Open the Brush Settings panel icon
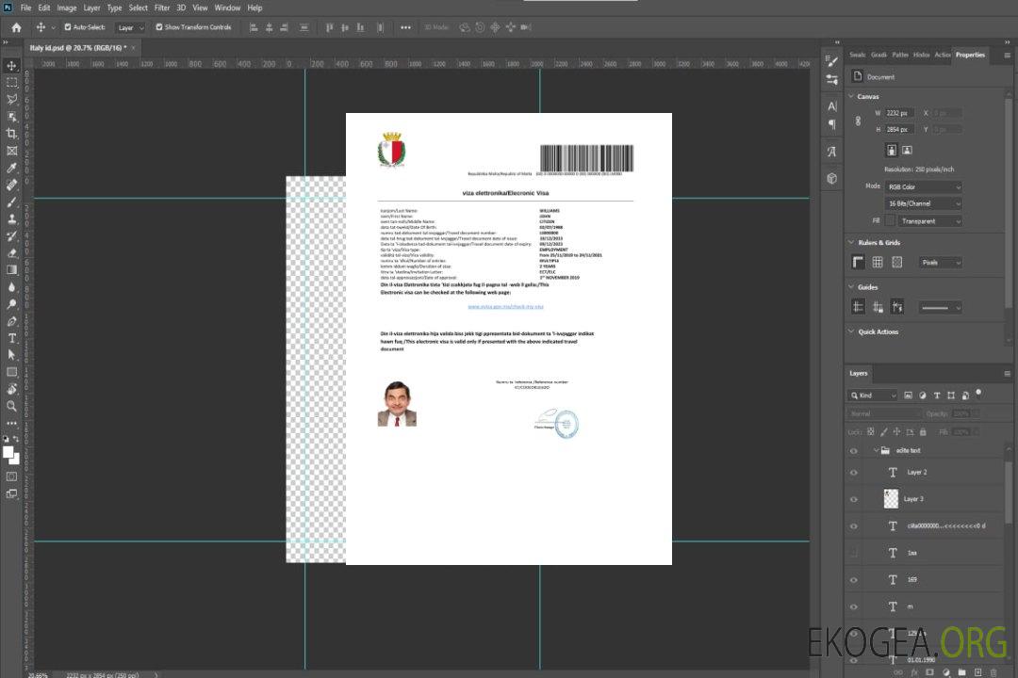The image size is (1018, 678). coord(832,61)
